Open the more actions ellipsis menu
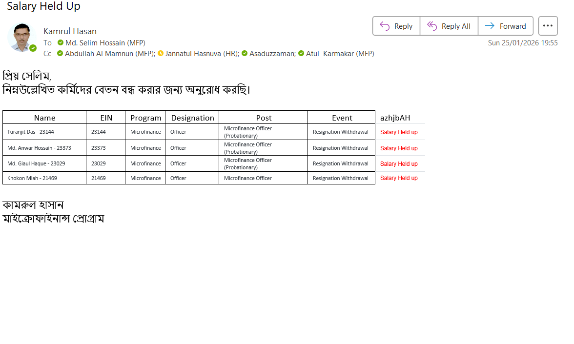 click(x=548, y=26)
